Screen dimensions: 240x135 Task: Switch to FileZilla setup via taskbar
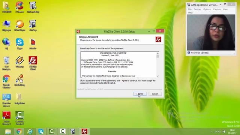pyautogui.click(x=84, y=132)
